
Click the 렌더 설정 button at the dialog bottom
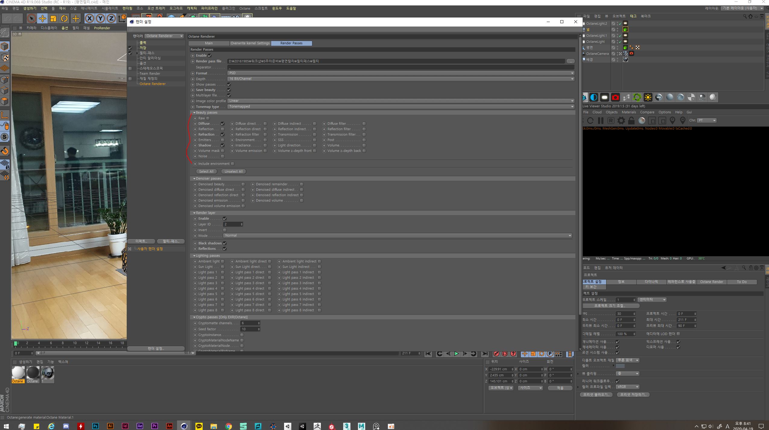tap(156, 349)
